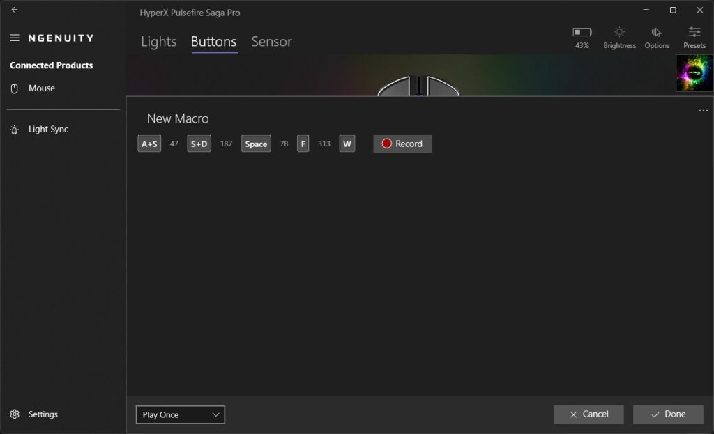Image resolution: width=714 pixels, height=434 pixels.
Task: Open Settings in the sidebar
Action: tap(34, 414)
